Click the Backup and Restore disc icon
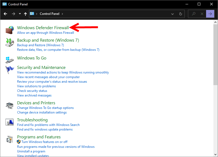This screenshot has height=157, width=218. coord(9,42)
